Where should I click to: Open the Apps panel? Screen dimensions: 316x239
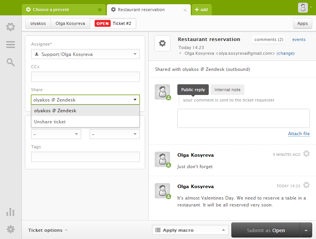point(302,23)
